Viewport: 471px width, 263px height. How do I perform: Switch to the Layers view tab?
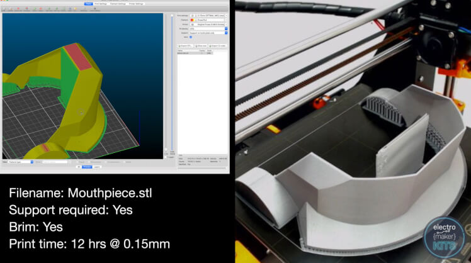97,167
